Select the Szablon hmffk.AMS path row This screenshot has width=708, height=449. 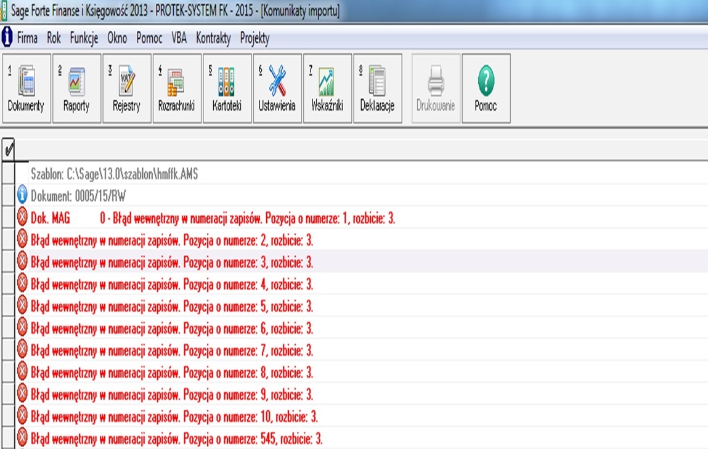click(115, 174)
